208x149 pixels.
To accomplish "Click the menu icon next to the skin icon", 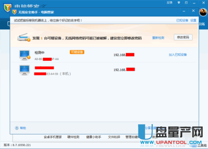I will point(186,3).
